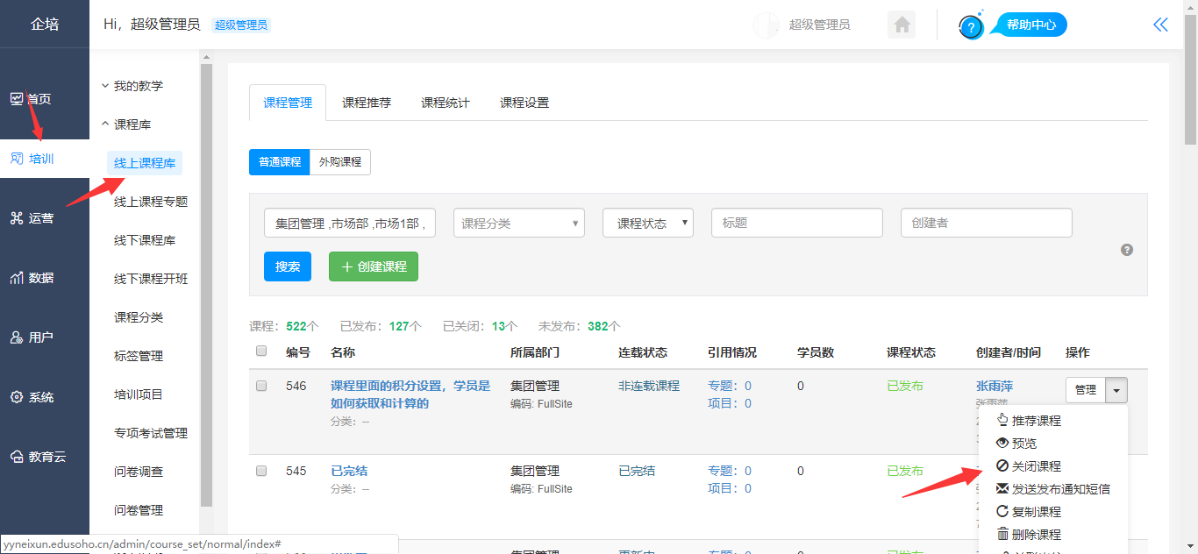Image resolution: width=1198 pixels, height=554 pixels.
Task: Click the 标题 search input field
Action: [x=796, y=224]
